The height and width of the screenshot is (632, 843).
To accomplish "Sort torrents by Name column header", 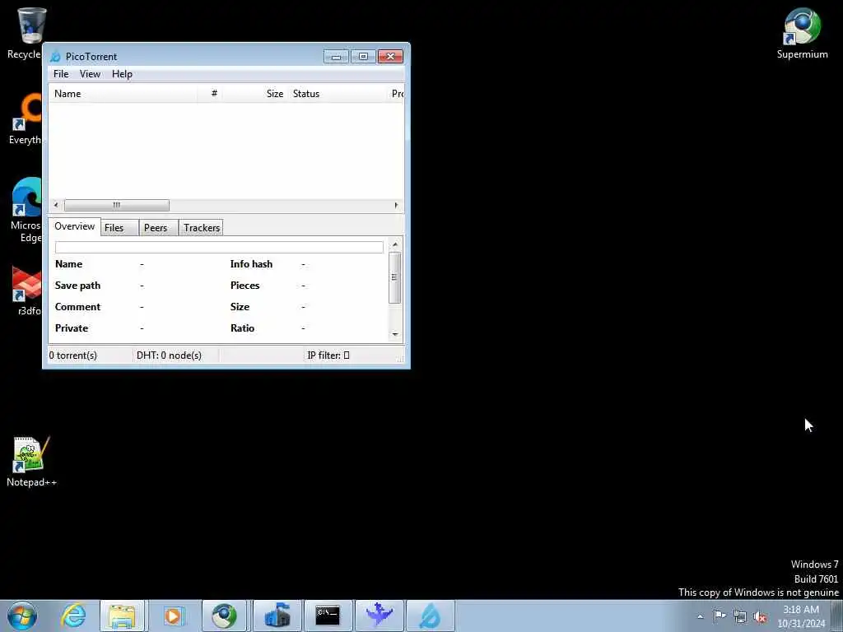I will click(123, 94).
